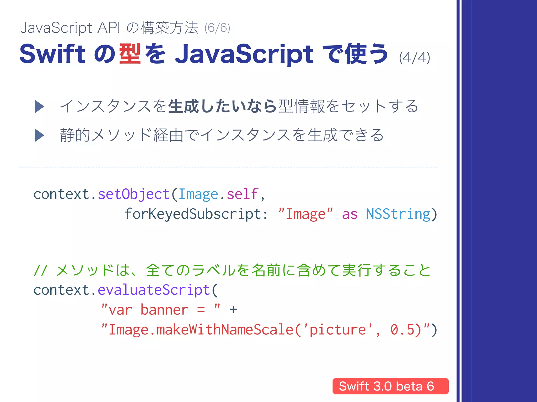Viewport: 537px width, 402px height.
Task: Click the 'Swift 3.0 beta 6' red badge
Action: 390,386
